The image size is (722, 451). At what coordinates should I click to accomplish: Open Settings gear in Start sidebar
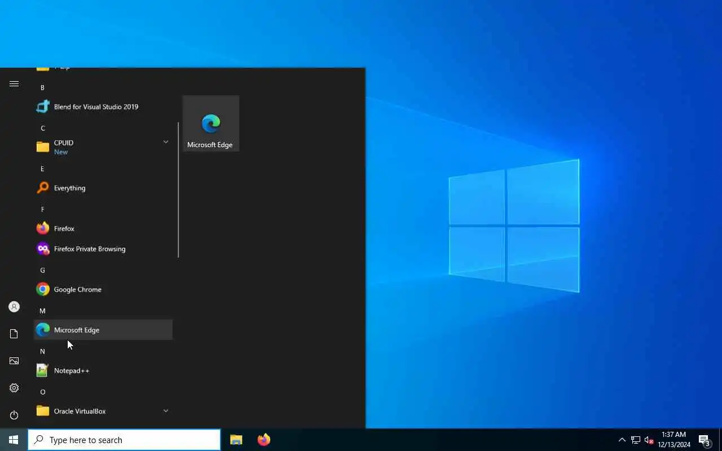click(x=14, y=388)
